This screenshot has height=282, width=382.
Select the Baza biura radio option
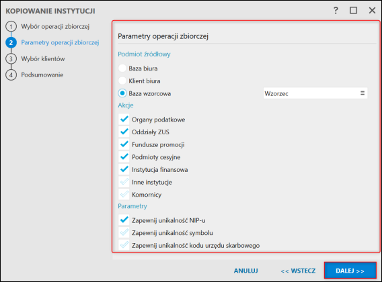pyautogui.click(x=122, y=68)
